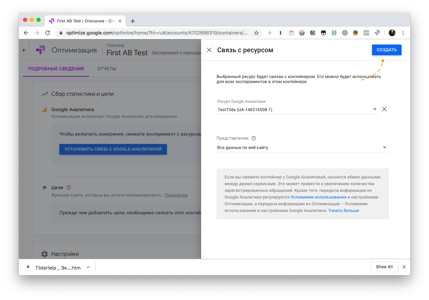Click the help icon next to Цели
This screenshot has width=429, height=300.
tap(69, 187)
